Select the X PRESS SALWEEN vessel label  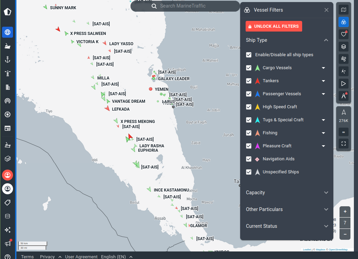pos(88,33)
